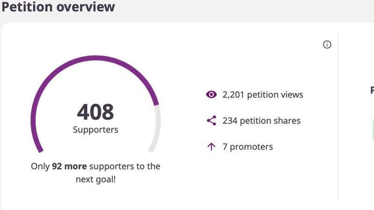
Task: Click the bold "92 more" text
Action: tap(69, 166)
